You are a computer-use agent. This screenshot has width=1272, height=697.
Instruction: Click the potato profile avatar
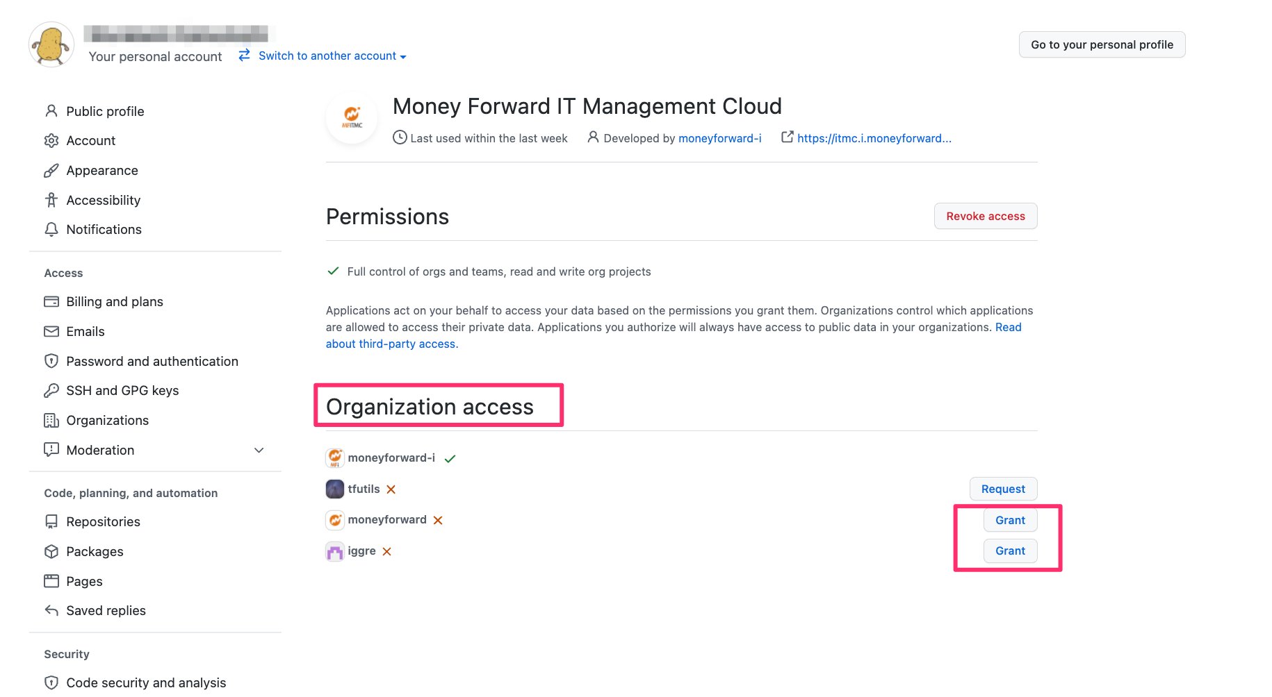tap(51, 44)
